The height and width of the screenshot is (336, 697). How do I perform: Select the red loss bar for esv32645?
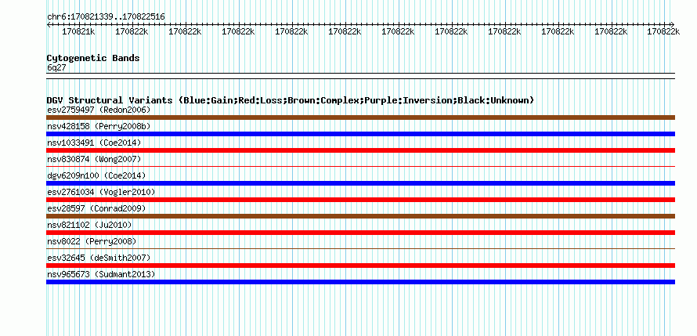(x=360, y=266)
